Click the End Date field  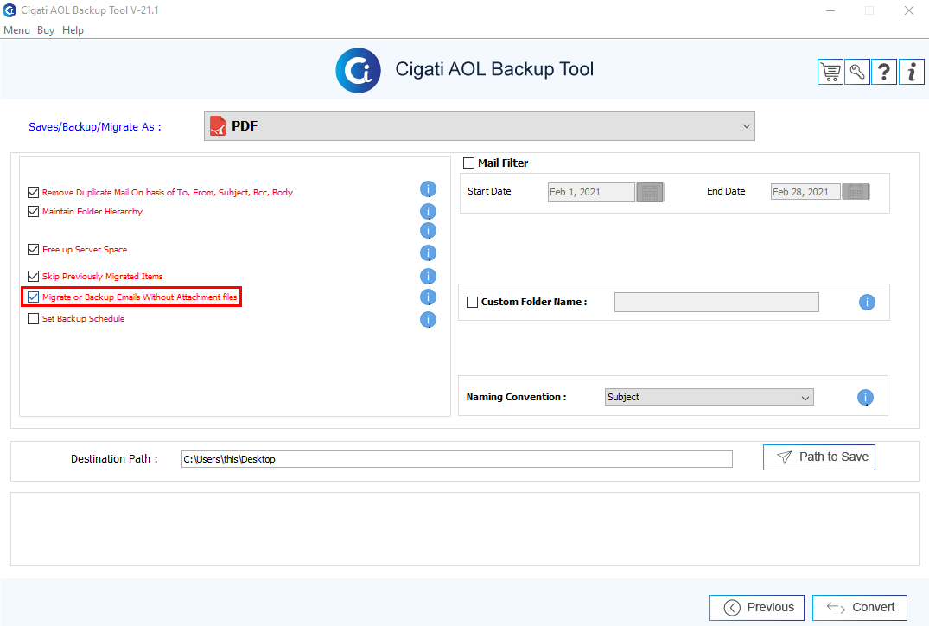click(805, 191)
